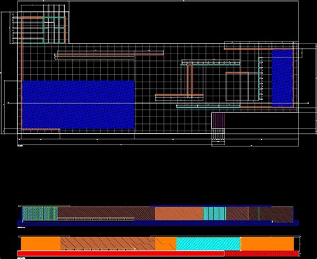Click the teal glass wall above orange cross wall
317x259 pixels.
[211, 64]
